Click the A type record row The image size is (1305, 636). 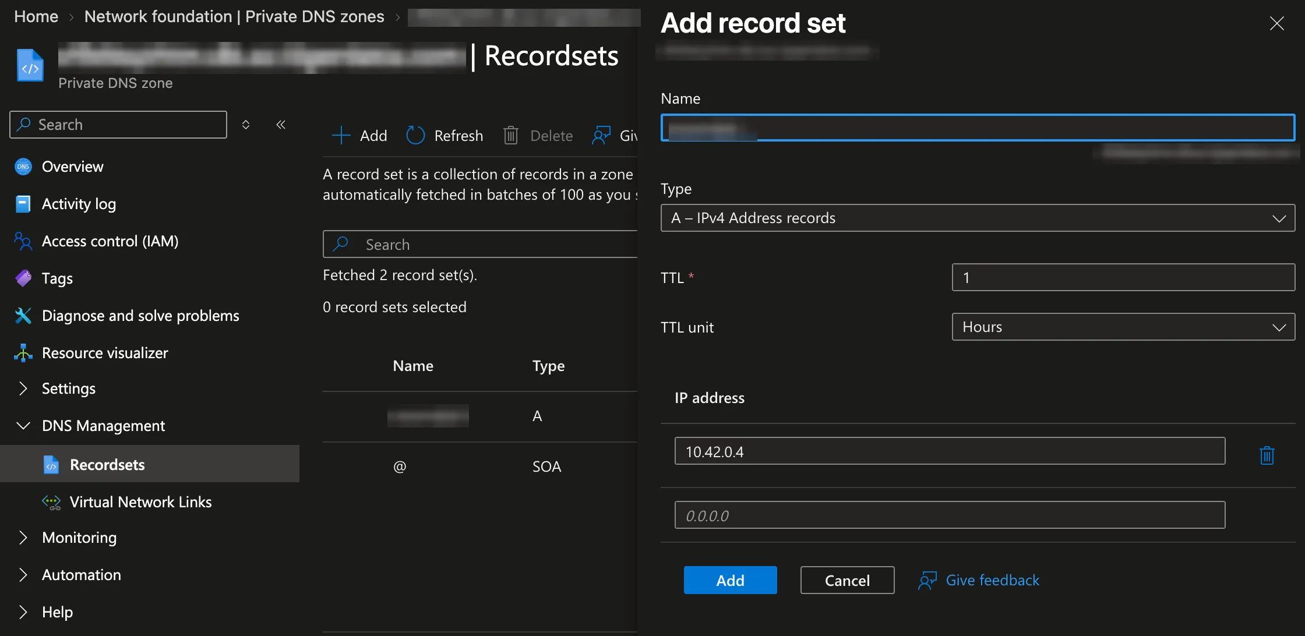click(480, 416)
